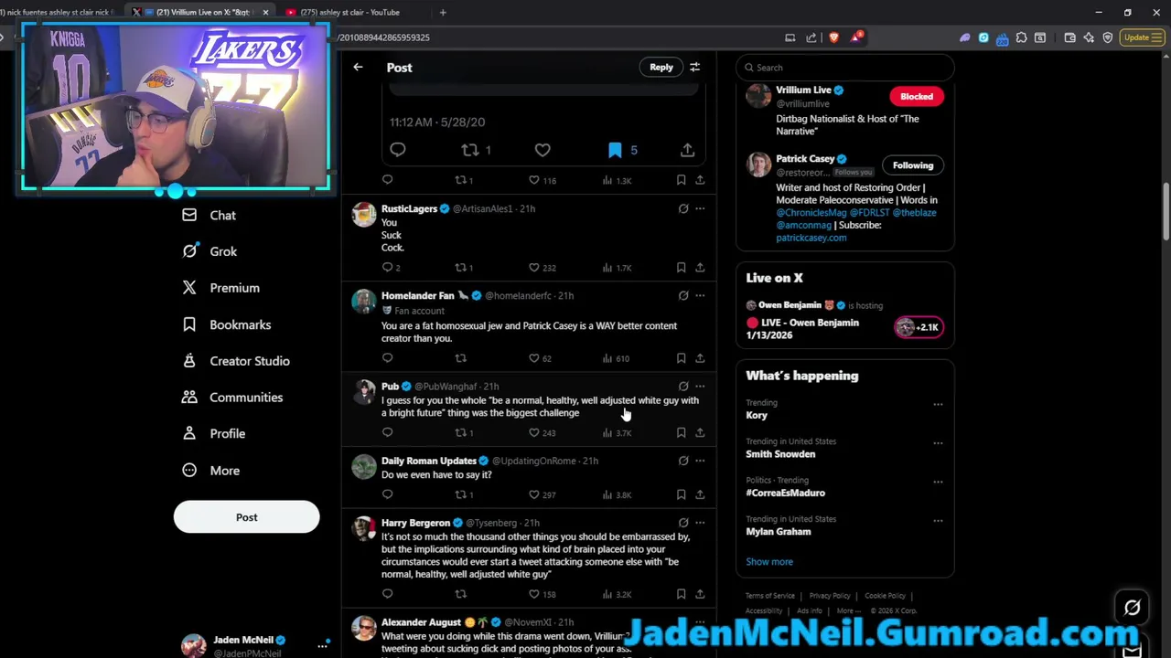Viewport: 1171px width, 658px height.
Task: Open options for trending topic Kory
Action: click(x=938, y=404)
